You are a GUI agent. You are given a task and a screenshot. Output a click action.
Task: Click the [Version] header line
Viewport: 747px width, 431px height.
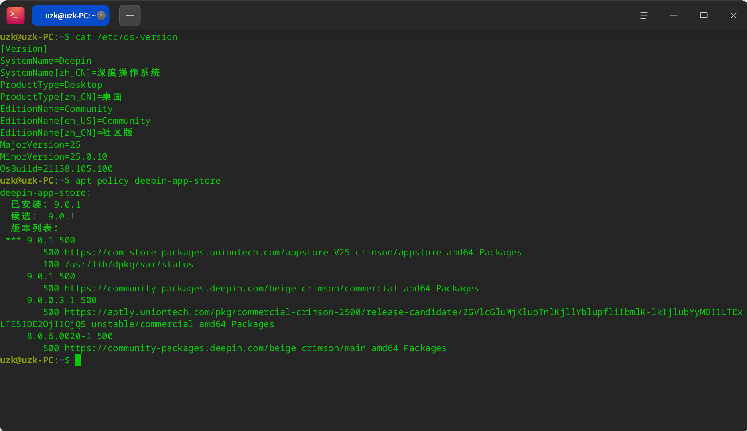click(24, 49)
